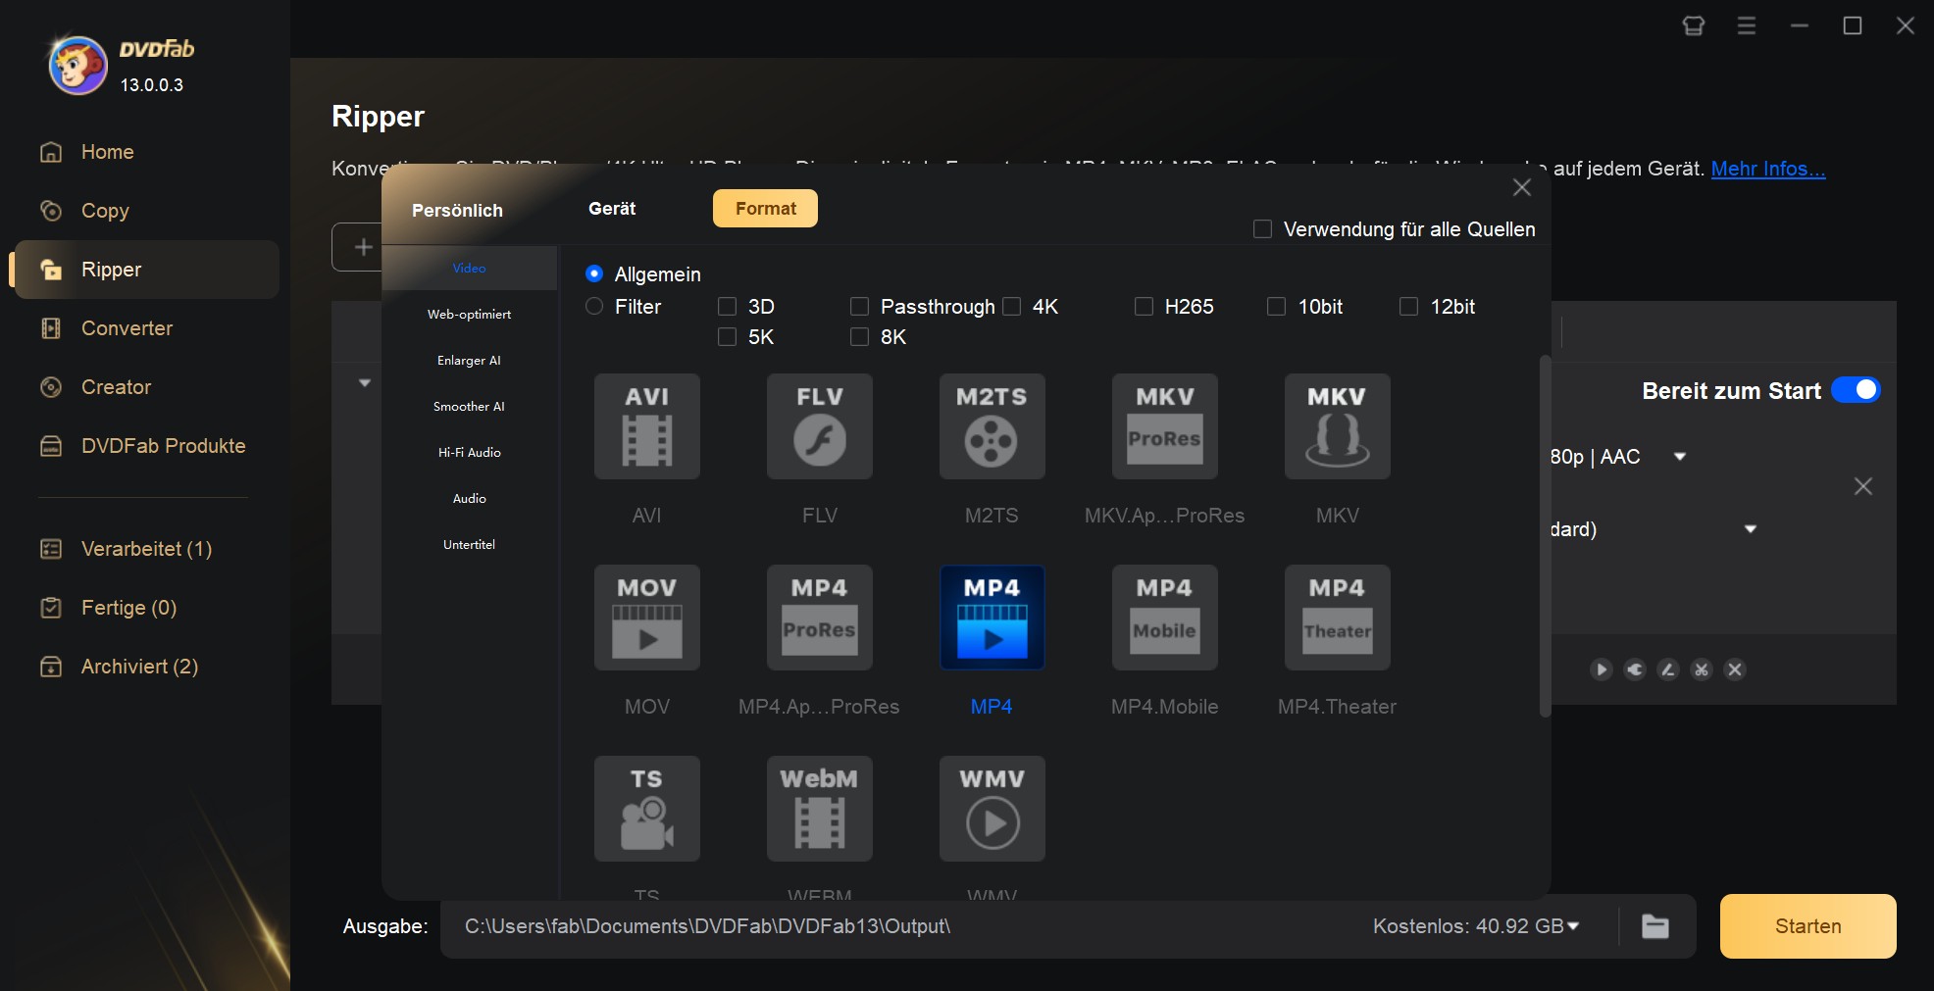
Task: Select the Hi-Fi Audio category
Action: (x=469, y=453)
